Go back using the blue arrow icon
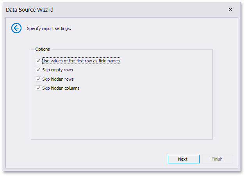Screen dimensions: 246x177 coord(16,28)
